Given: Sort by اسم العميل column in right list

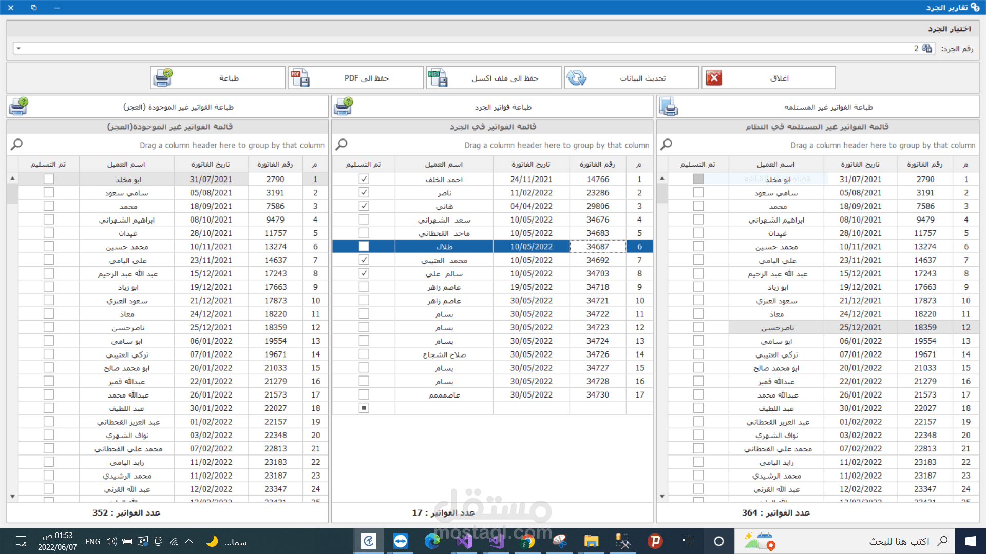Looking at the screenshot, I should click(775, 164).
